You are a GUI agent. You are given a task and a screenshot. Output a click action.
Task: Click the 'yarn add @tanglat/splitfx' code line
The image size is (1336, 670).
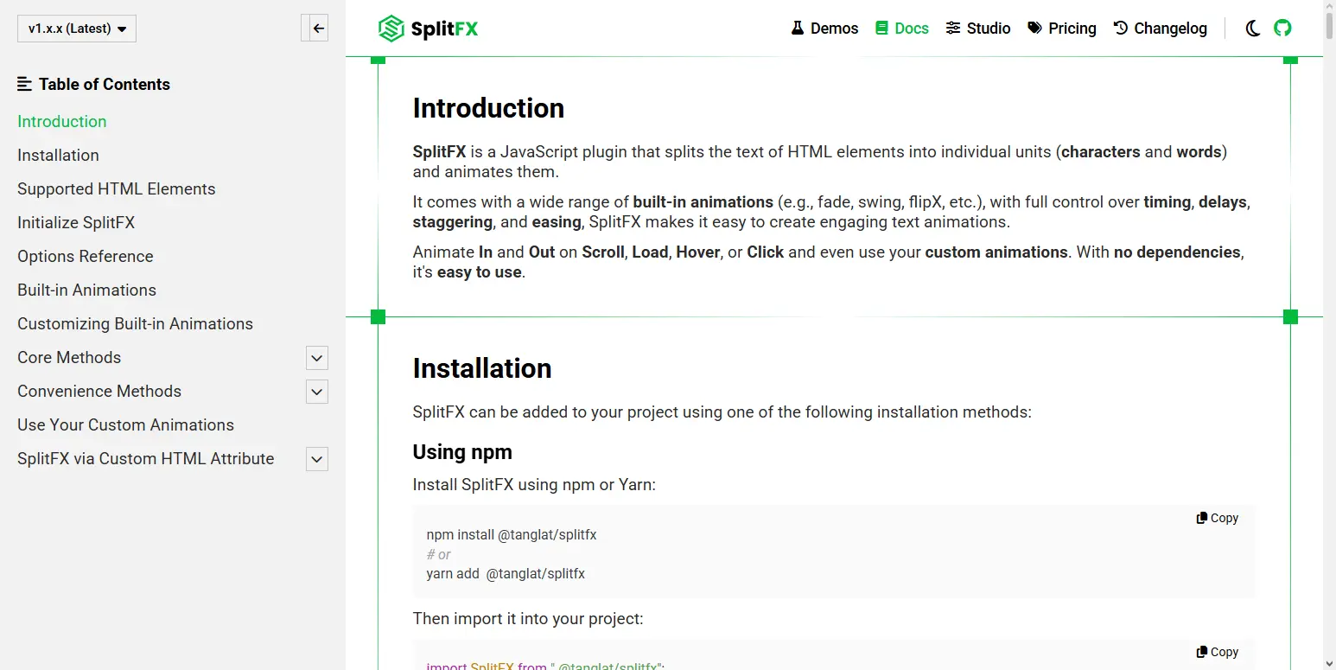tap(506, 573)
